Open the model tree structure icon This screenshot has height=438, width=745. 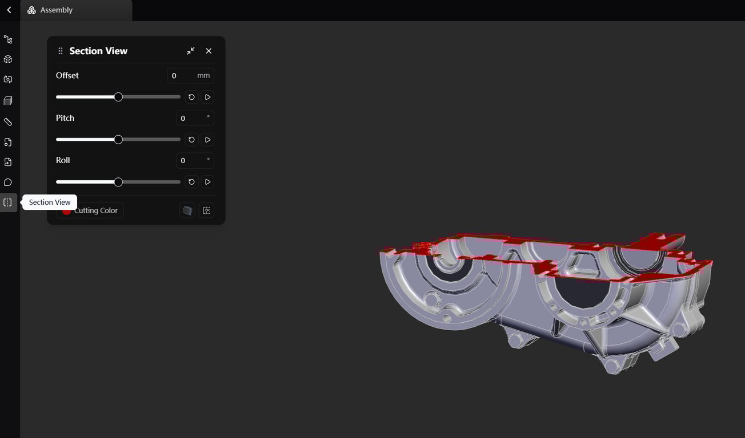(x=8, y=39)
